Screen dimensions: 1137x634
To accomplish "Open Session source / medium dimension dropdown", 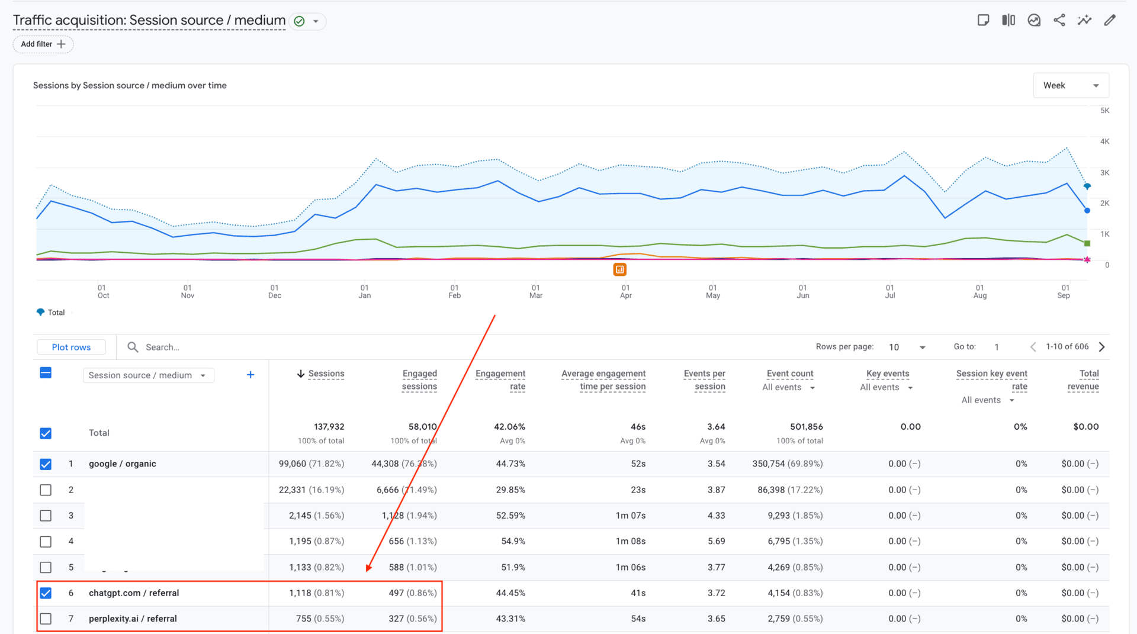I will [x=147, y=375].
